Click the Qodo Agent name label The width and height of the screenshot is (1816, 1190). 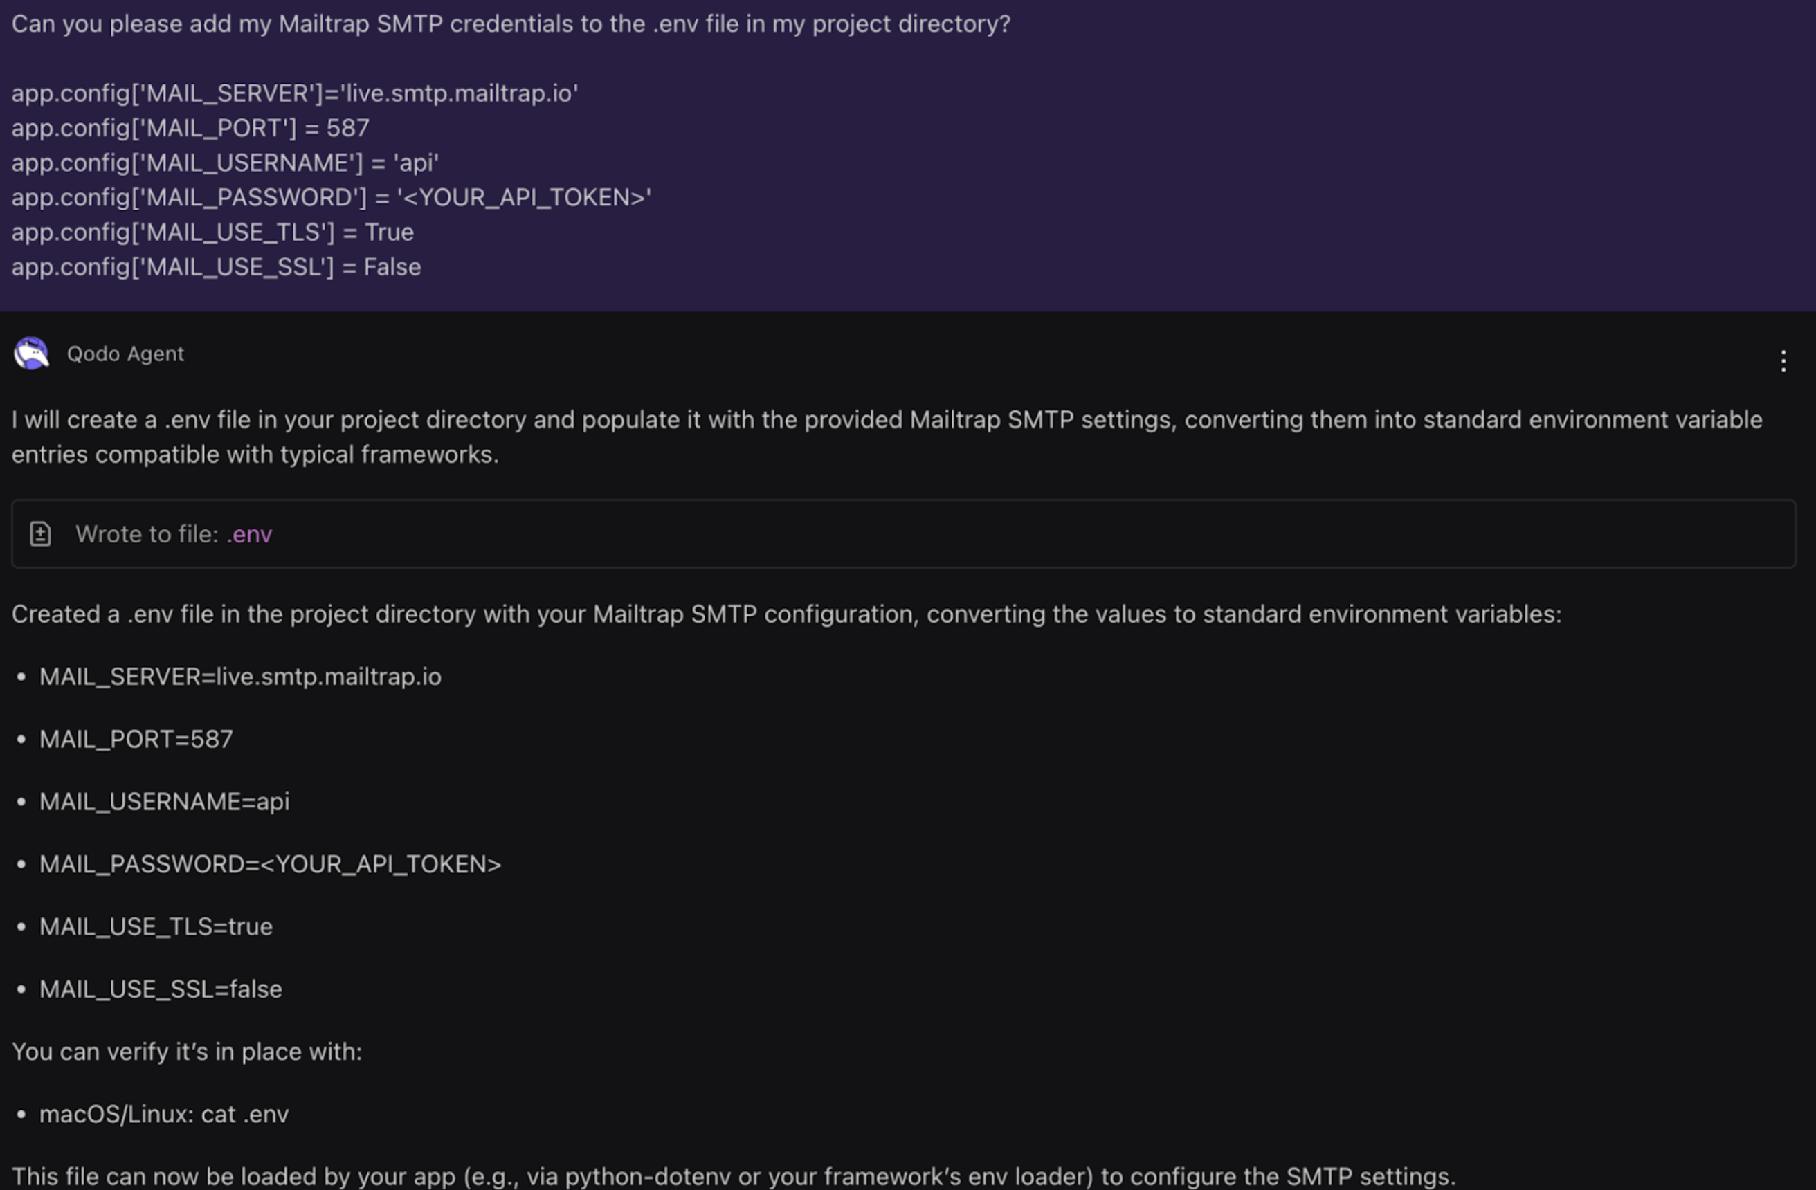coord(125,354)
